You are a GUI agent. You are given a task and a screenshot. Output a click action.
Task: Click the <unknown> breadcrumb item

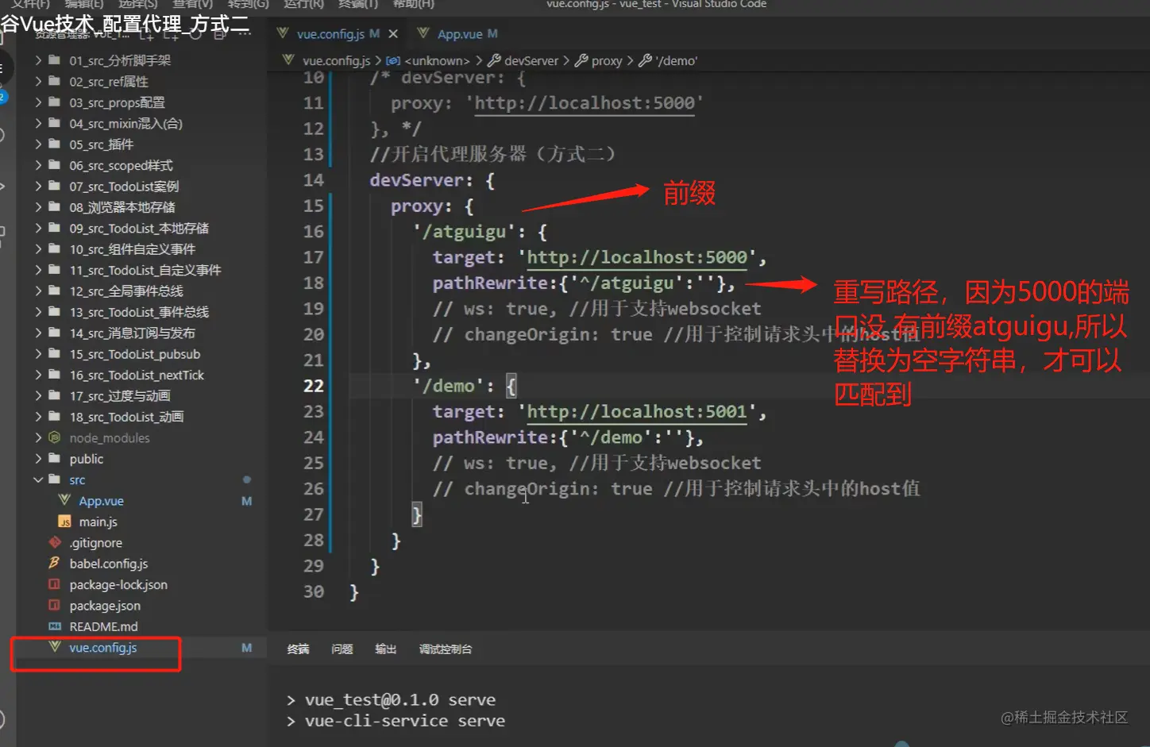tap(437, 60)
